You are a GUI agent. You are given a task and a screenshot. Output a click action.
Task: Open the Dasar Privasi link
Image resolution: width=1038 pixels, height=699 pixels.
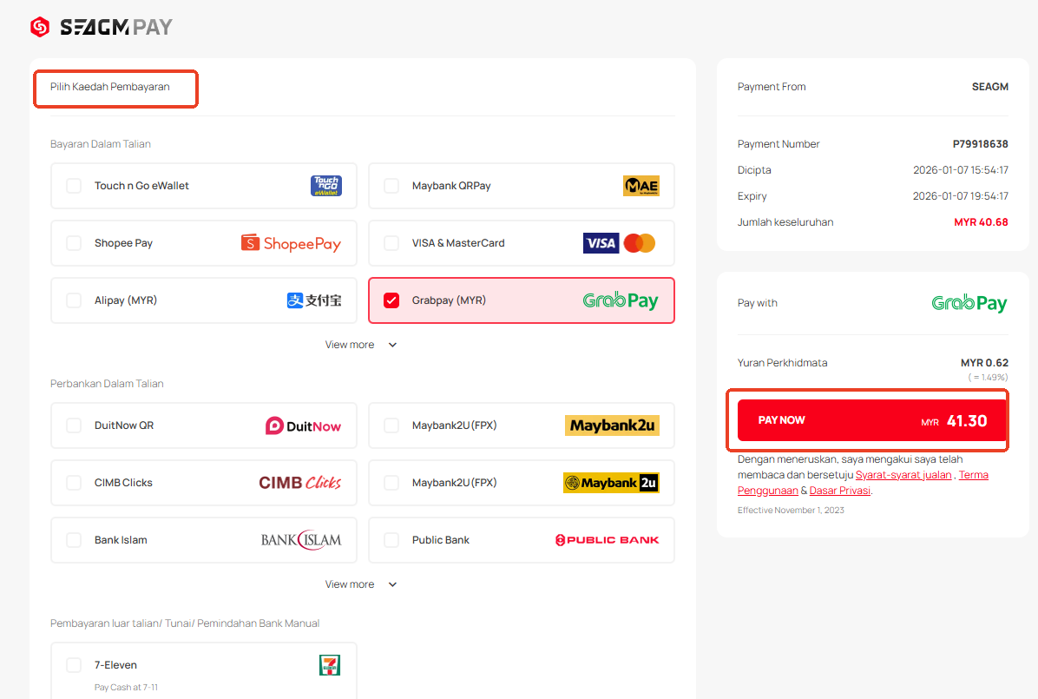pos(840,491)
